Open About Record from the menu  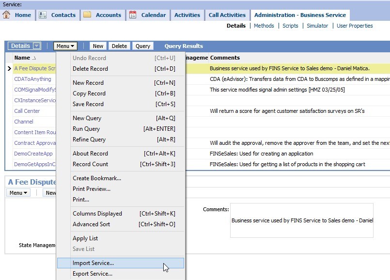121,154
